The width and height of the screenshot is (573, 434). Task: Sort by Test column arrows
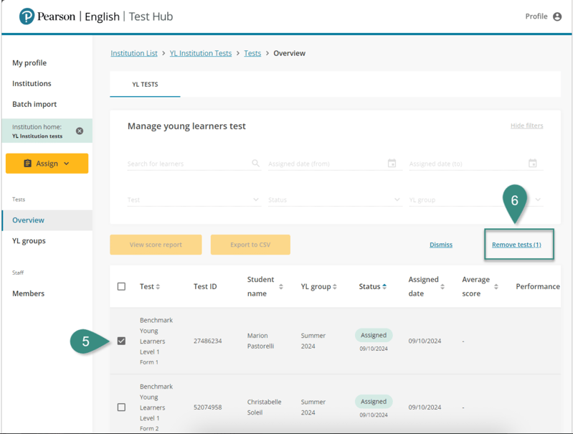click(x=158, y=287)
